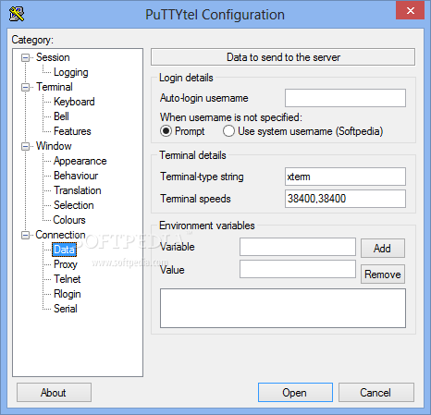The width and height of the screenshot is (431, 415).
Task: Select the Data category
Action: [x=64, y=250]
